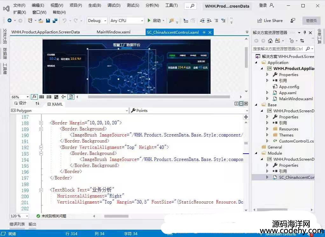Switch to the 设计 design tab

(x=20, y=103)
